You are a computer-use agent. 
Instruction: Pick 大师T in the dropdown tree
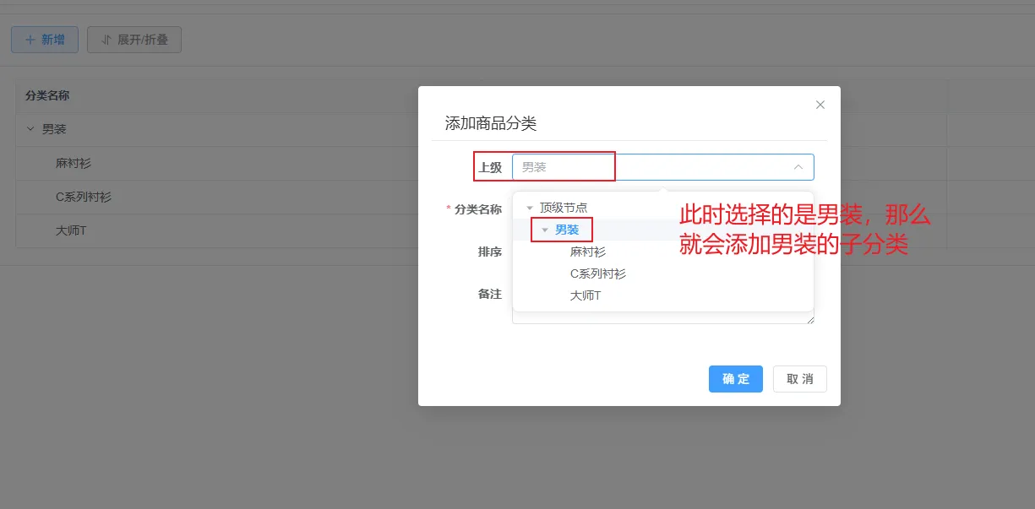point(586,295)
